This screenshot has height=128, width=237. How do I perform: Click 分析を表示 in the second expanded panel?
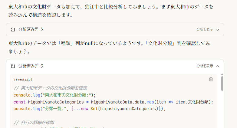coord(205,66)
